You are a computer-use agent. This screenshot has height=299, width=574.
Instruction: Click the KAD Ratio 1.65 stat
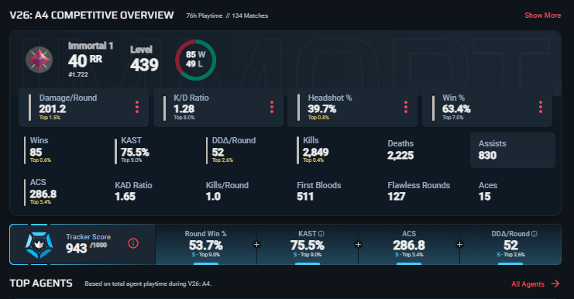point(133,191)
